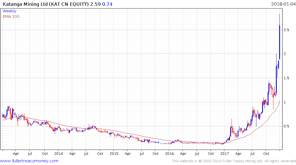Click the 2014 year axis label
The height and width of the screenshot is (165, 296).
click(x=59, y=154)
